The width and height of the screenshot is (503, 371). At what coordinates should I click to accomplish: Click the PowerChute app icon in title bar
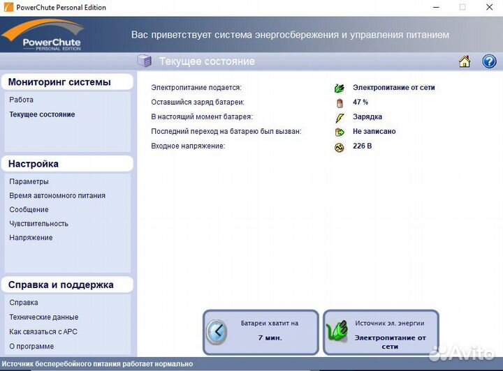coord(8,7)
